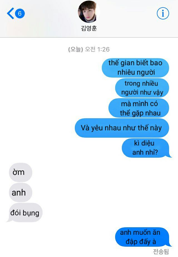Tap the word 'nhiêu người' in first bubble
Screen dimensions: 178x257
tap(136, 72)
